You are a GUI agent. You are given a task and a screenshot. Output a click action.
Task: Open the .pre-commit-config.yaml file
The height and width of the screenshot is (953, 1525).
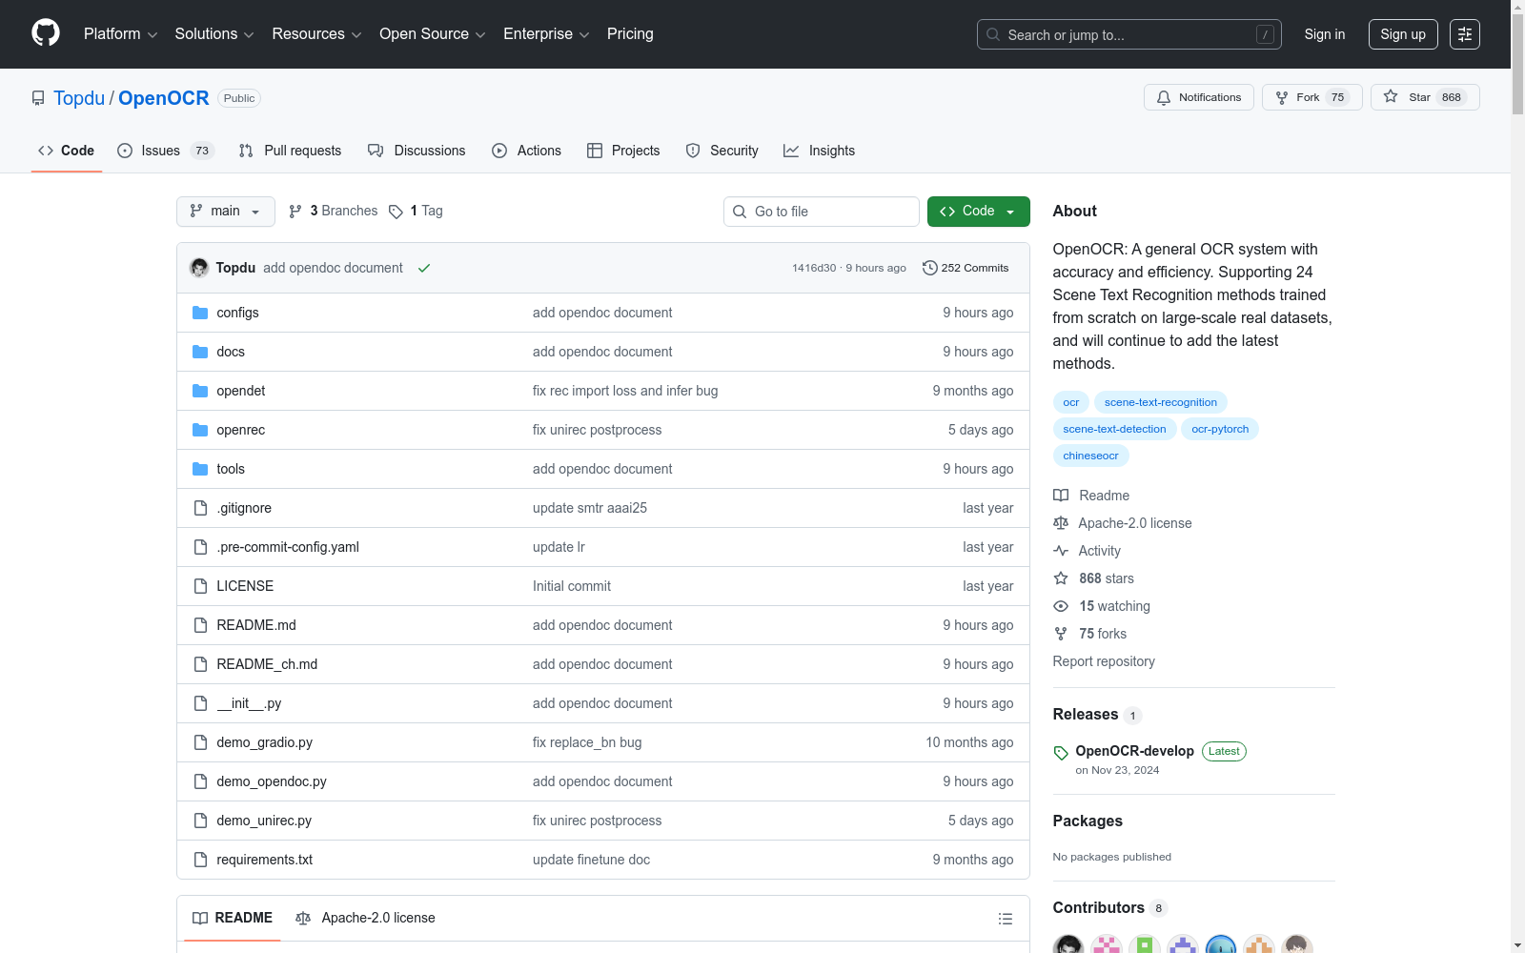(x=288, y=547)
